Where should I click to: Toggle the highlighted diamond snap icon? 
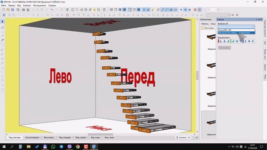pyautogui.click(x=185, y=10)
